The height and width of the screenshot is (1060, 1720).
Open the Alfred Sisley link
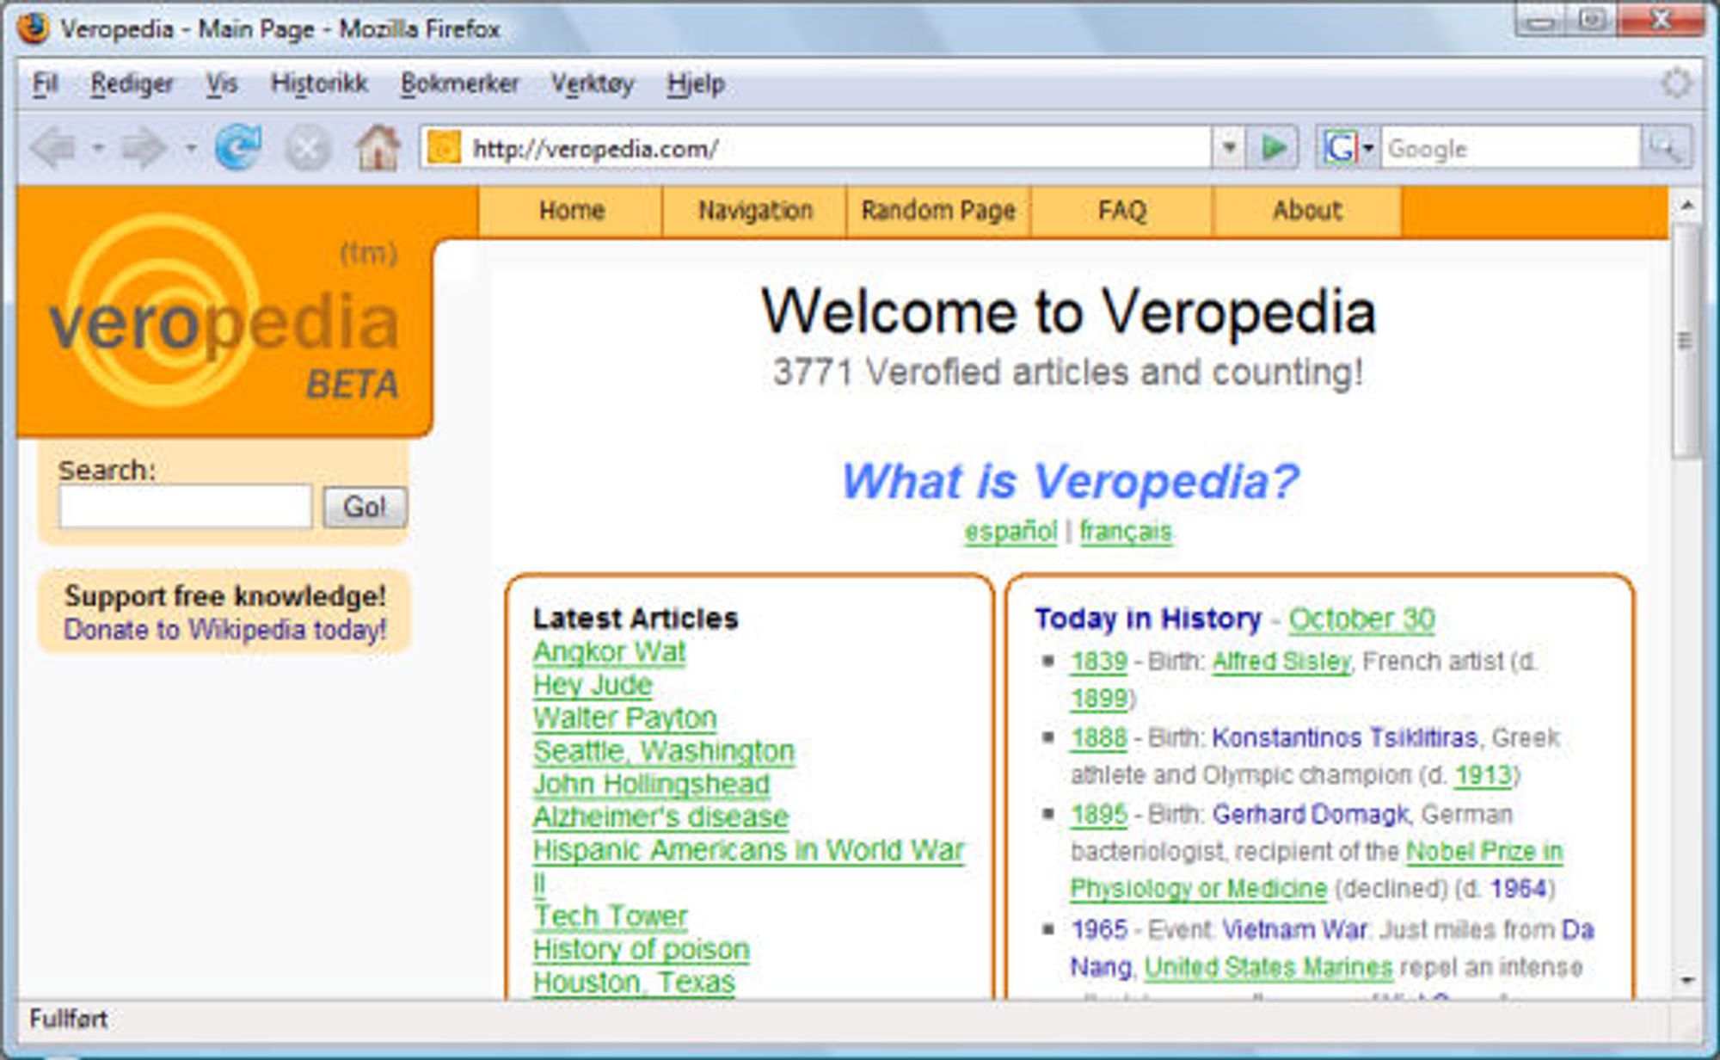tap(1281, 662)
